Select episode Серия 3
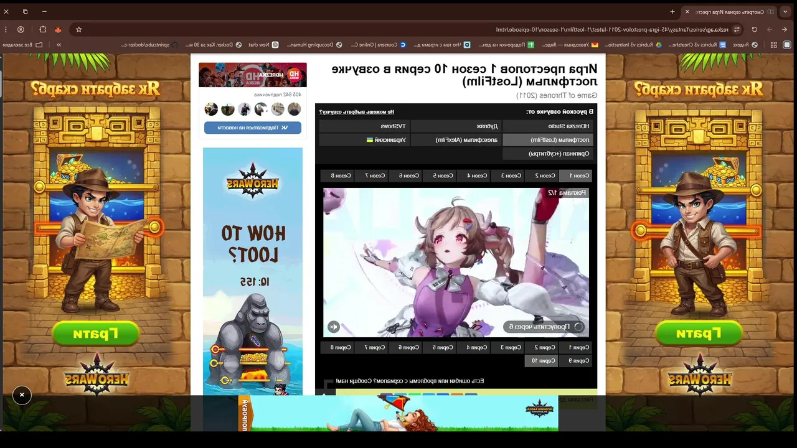This screenshot has height=448, width=797. click(x=507, y=347)
